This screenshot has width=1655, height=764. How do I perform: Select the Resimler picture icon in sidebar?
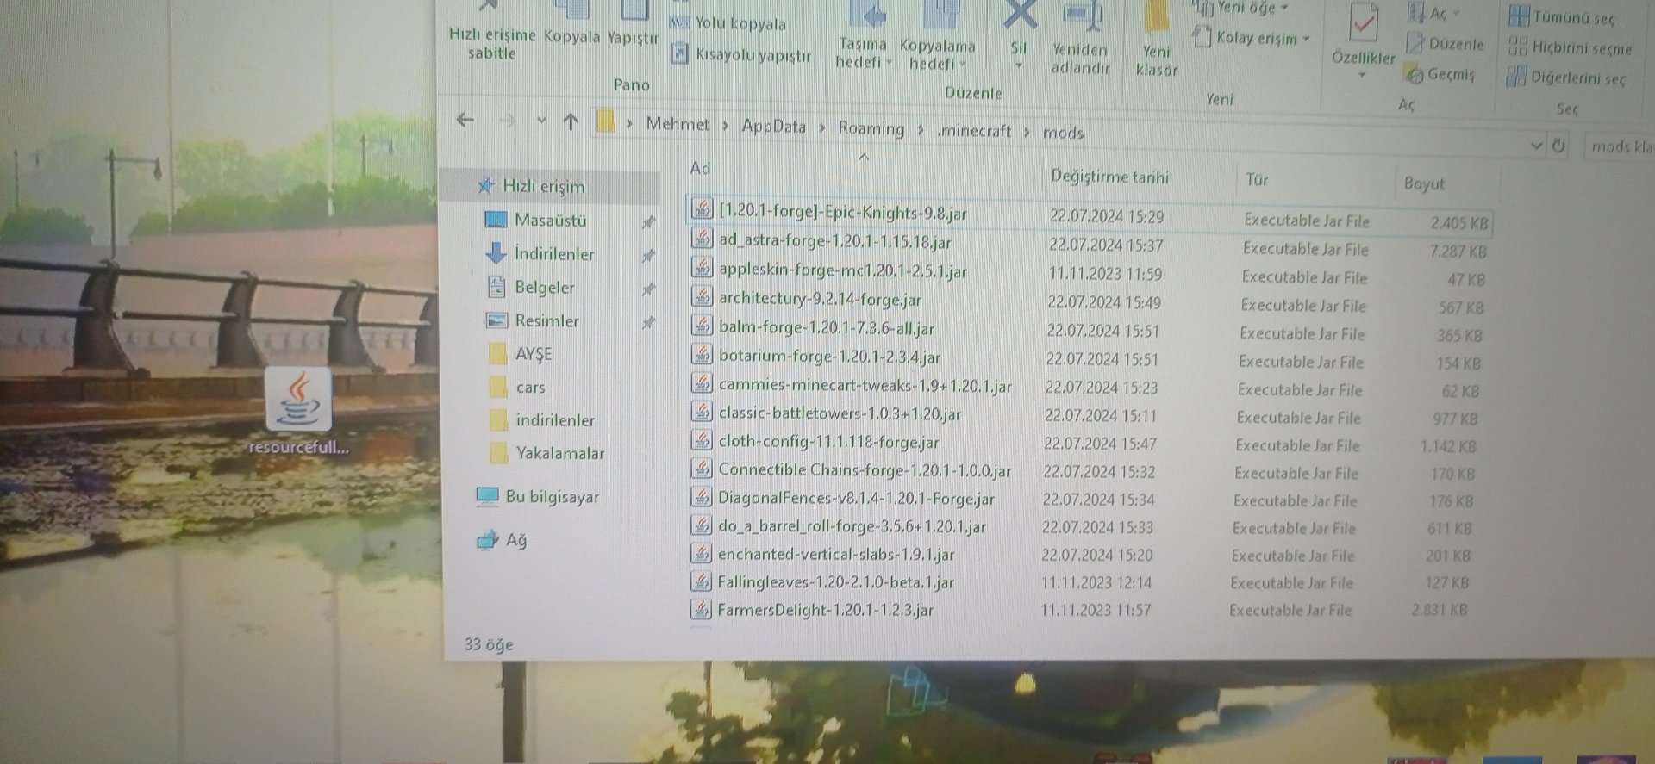[x=496, y=320]
